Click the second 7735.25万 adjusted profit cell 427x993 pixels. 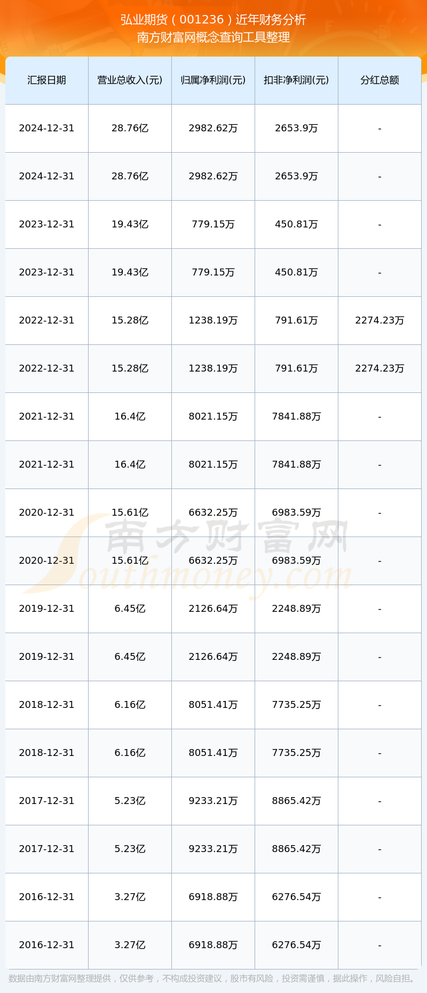pos(296,753)
